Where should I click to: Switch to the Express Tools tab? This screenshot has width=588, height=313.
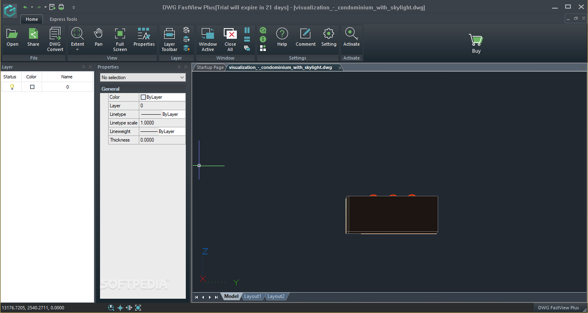63,19
